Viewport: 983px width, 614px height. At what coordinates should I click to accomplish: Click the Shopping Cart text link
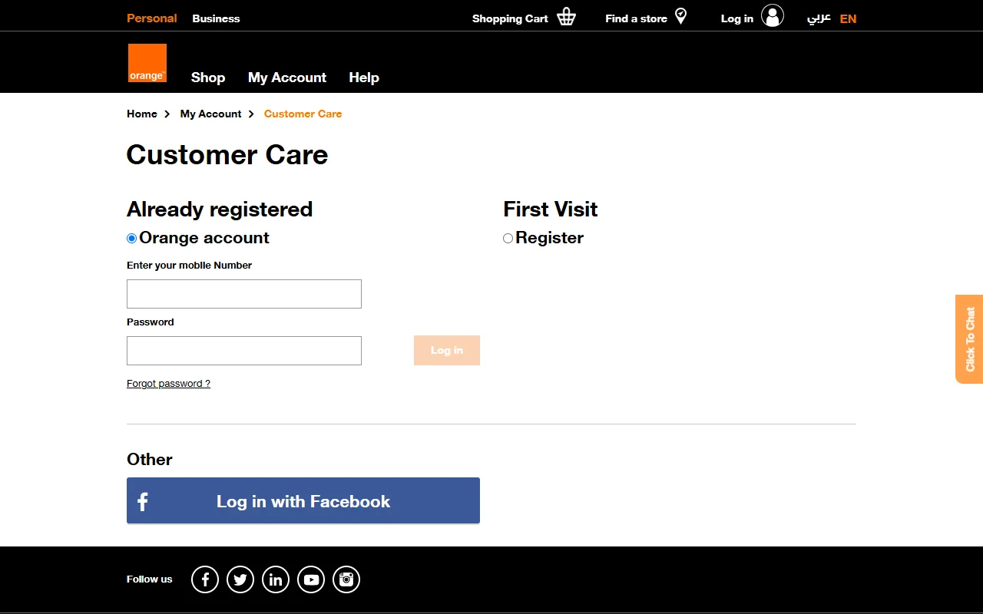[510, 18]
